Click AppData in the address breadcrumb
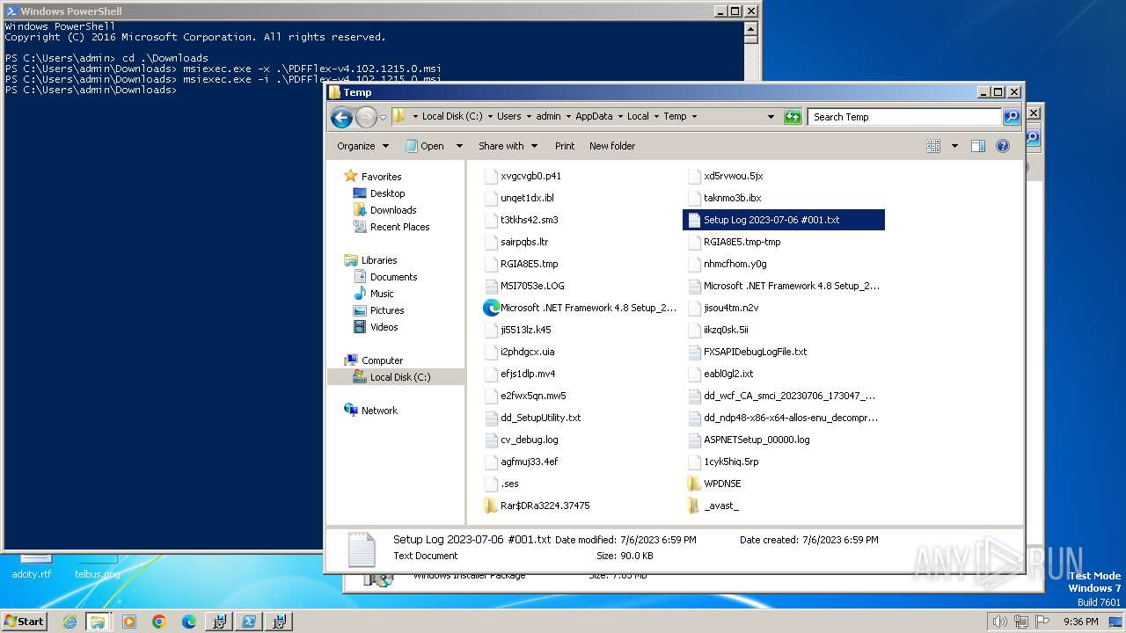 [594, 116]
